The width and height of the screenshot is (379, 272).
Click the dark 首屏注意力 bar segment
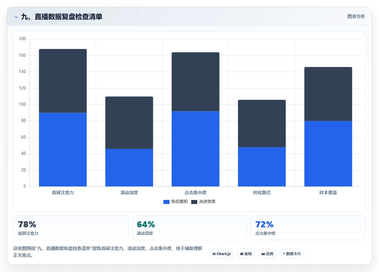[63, 81]
